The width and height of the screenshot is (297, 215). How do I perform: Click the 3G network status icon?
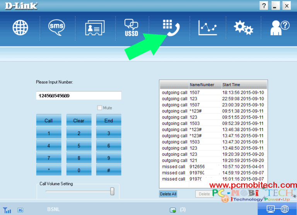point(20,210)
